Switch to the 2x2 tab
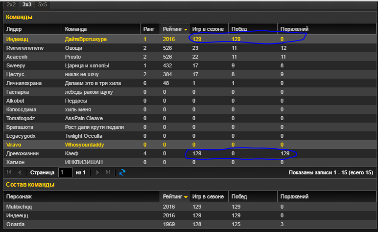Image resolution: width=378 pixels, height=232 pixels. [x=11, y=4]
